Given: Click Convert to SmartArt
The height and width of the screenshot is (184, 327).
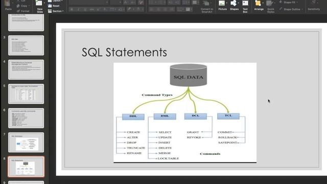Looking at the screenshot, I should (x=206, y=7).
